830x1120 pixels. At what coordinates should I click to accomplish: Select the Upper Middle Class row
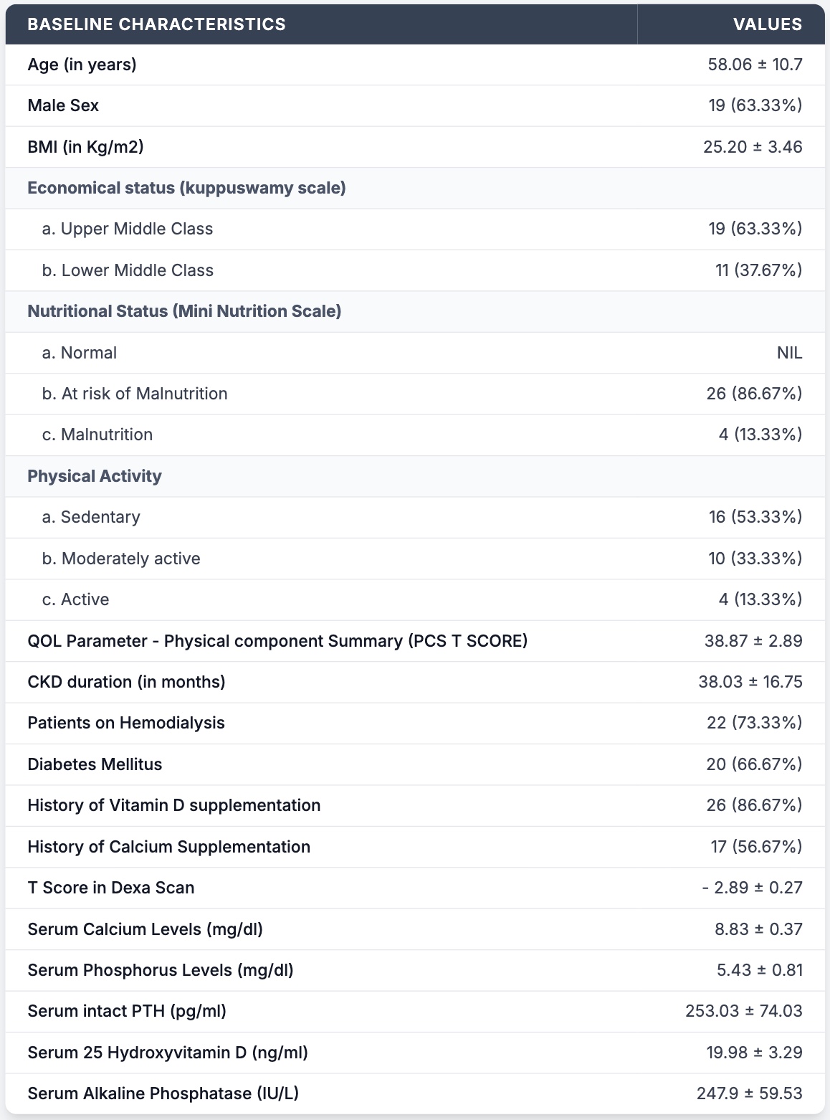click(415, 229)
